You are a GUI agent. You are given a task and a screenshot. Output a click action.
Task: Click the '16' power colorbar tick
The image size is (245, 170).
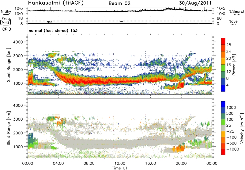(x=228, y=65)
